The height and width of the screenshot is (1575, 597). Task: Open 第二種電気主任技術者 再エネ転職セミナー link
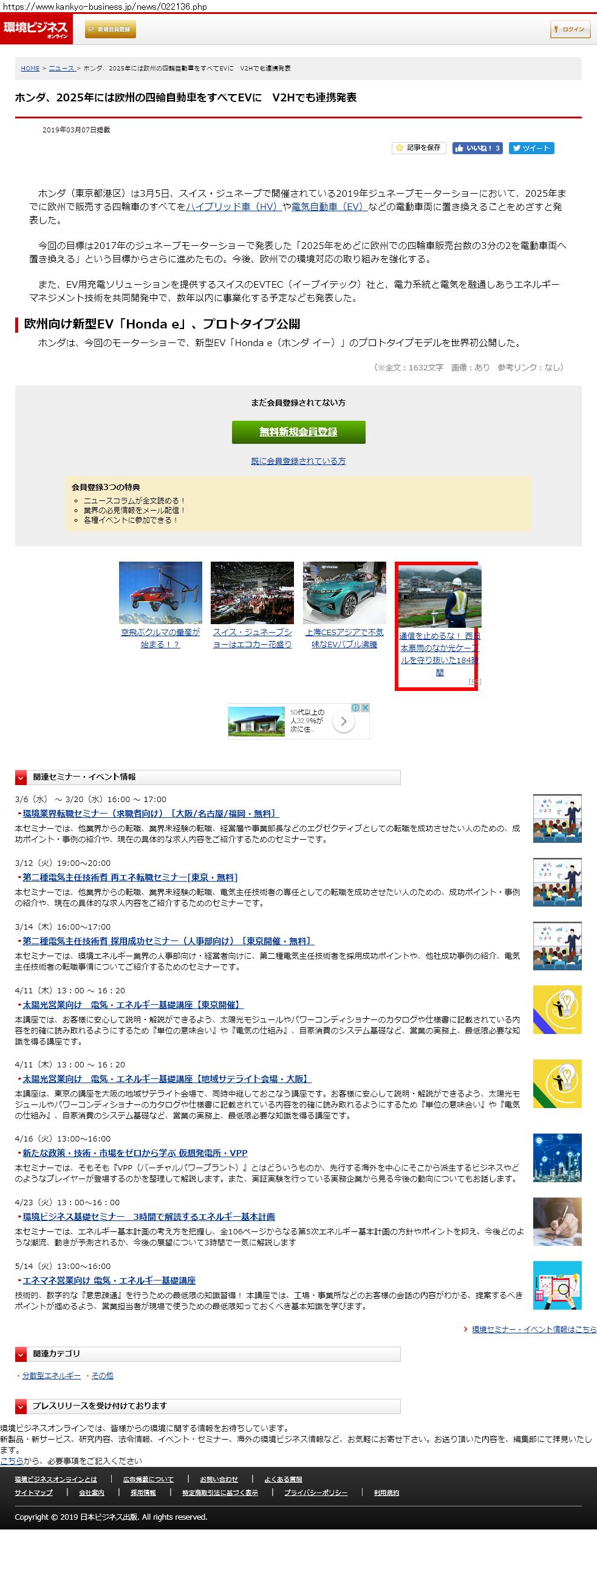(130, 877)
